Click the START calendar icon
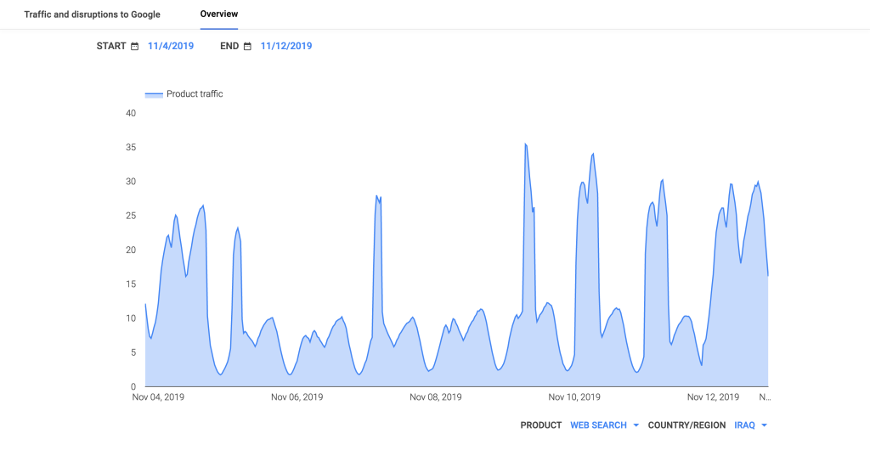The image size is (870, 450). tap(135, 47)
